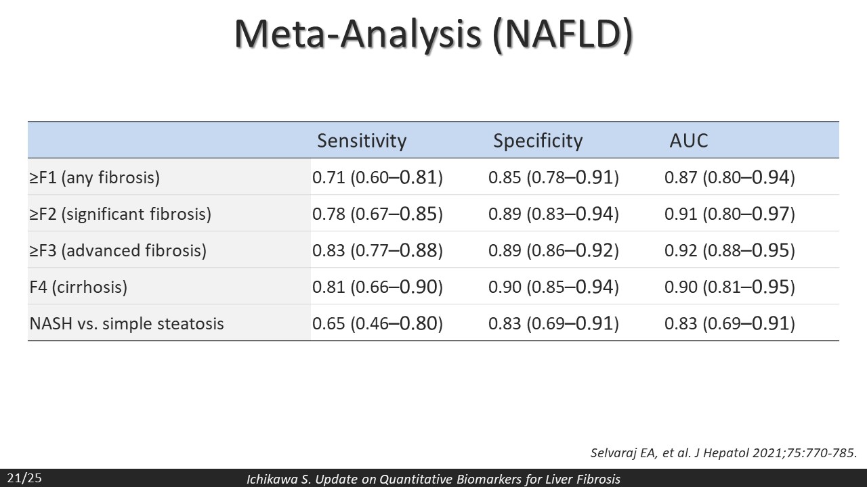Click the 21/25 slide number indicator

tap(24, 479)
